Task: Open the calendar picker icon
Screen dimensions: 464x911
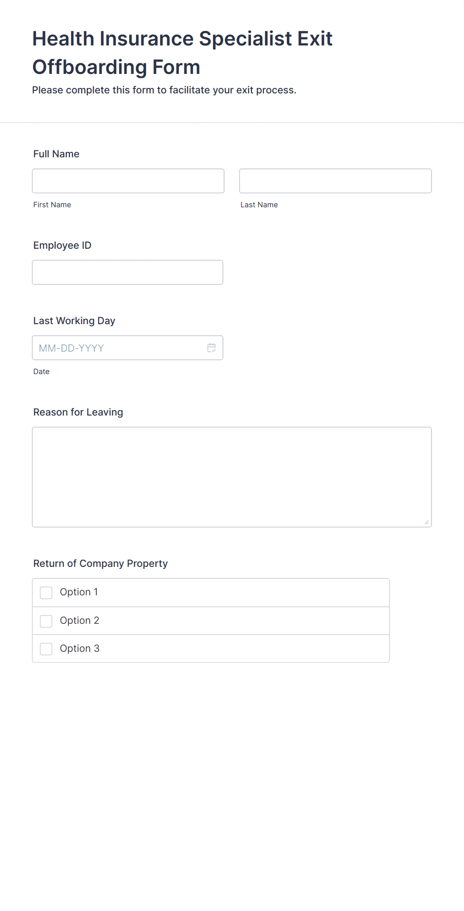Action: tap(212, 348)
